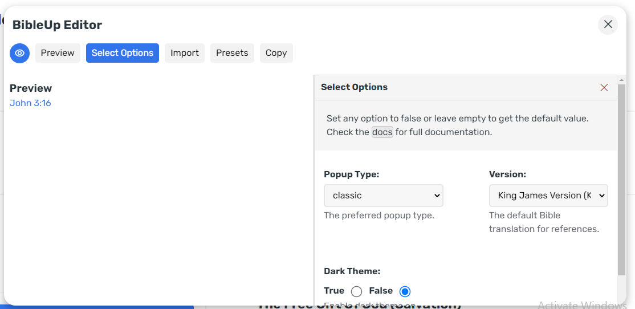This screenshot has width=635, height=309.
Task: Click the Select Options panel header title
Action: click(354, 87)
